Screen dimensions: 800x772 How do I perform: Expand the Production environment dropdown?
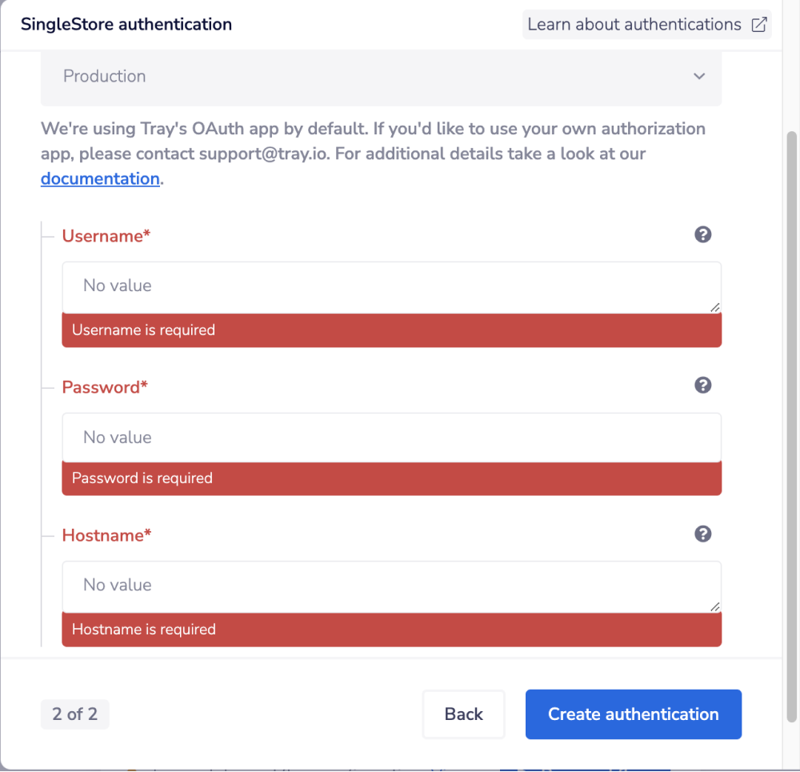(x=380, y=76)
